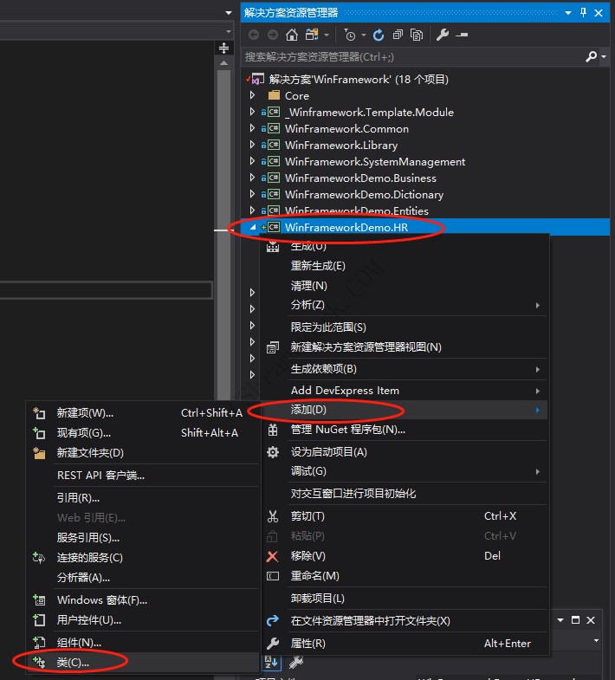Open the 生成依赖项(B) submenu
615x680 pixels.
[405, 369]
